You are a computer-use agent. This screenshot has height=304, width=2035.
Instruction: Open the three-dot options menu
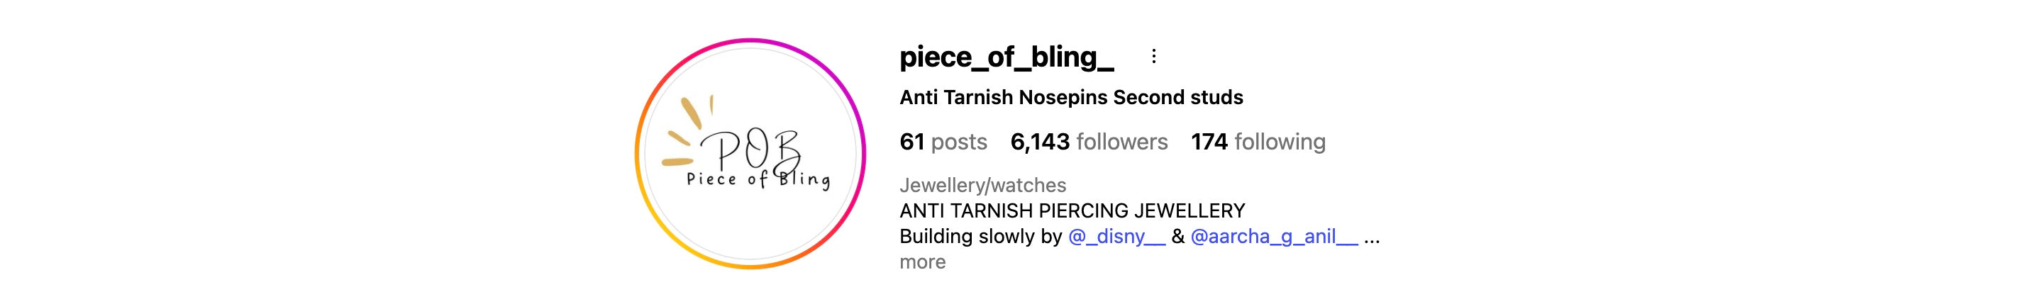tap(1153, 56)
